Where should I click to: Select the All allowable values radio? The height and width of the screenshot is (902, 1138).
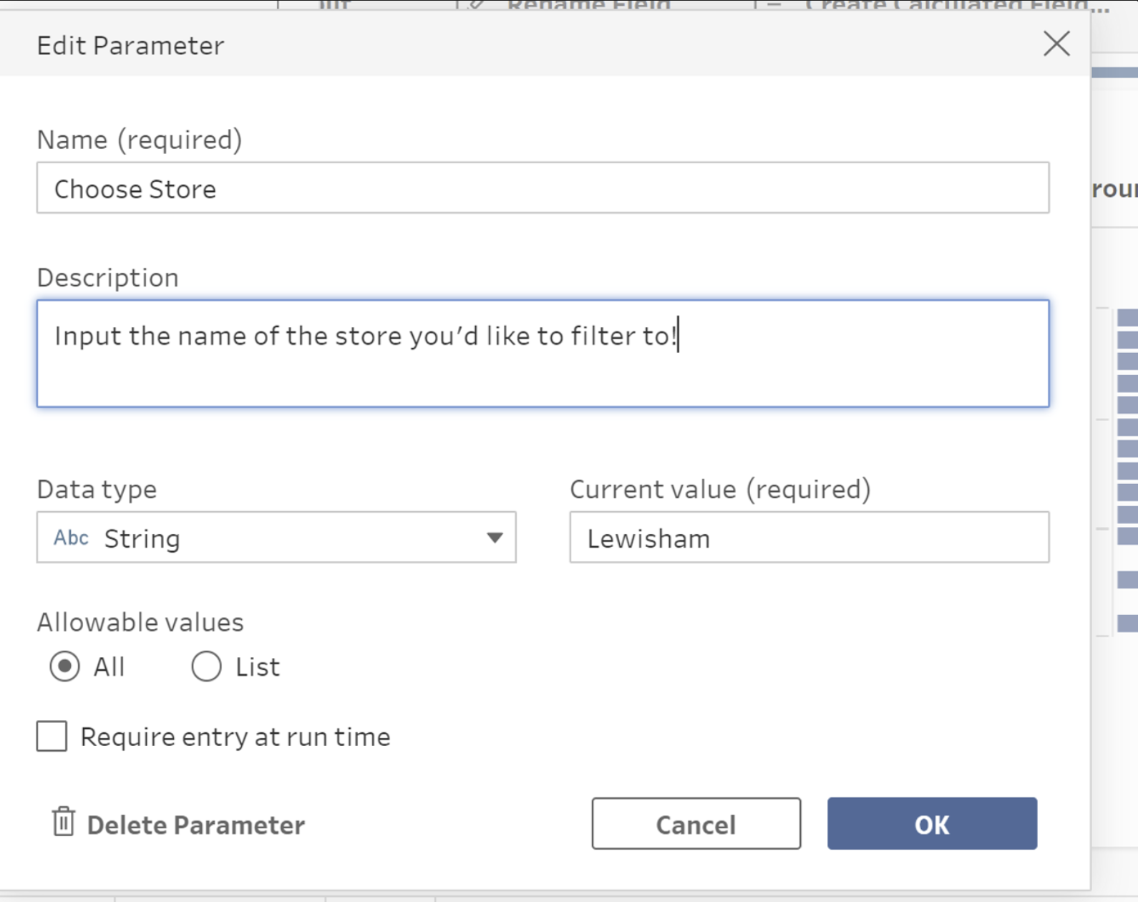(64, 666)
